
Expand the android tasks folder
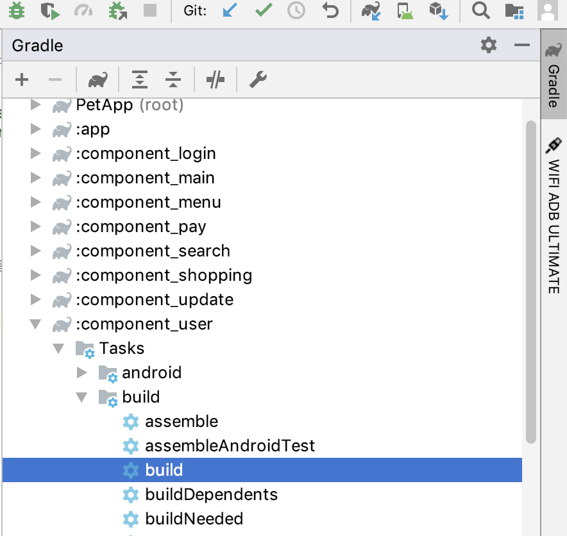pyautogui.click(x=81, y=373)
